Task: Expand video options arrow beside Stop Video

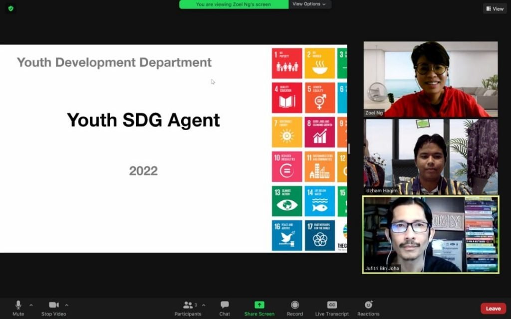Action: (67, 305)
